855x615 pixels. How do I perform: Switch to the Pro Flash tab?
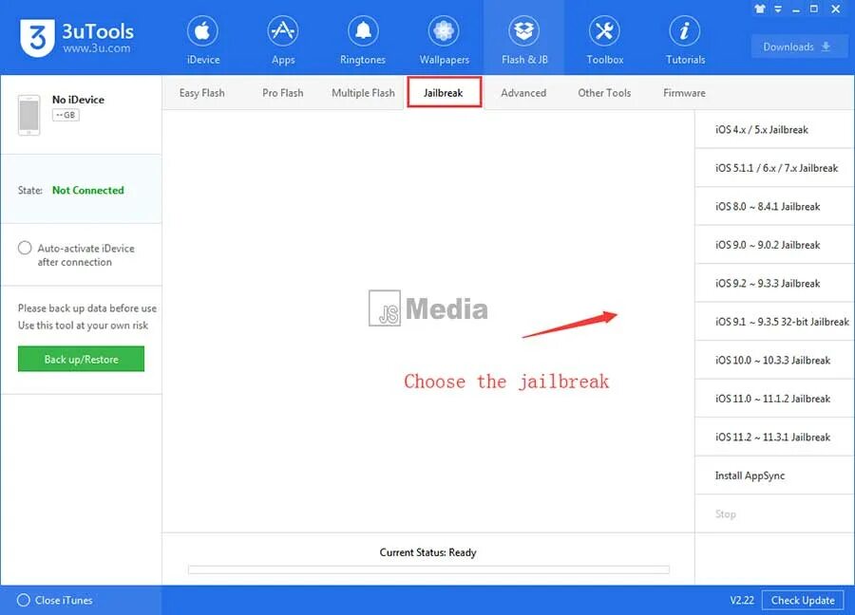(x=282, y=93)
